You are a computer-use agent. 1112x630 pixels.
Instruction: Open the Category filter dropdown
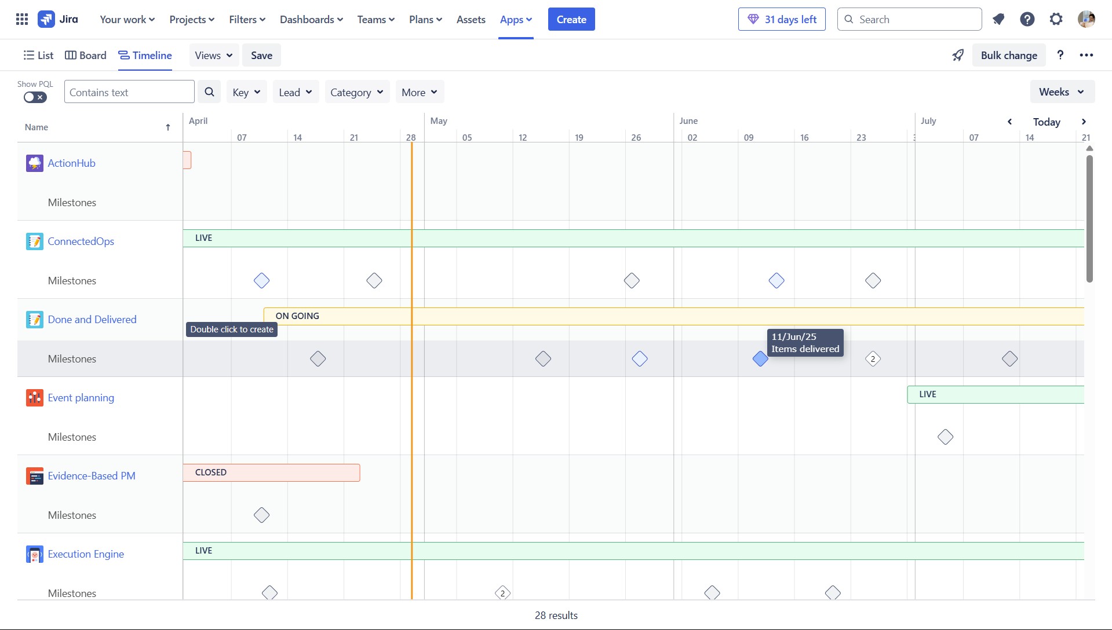[x=356, y=91]
